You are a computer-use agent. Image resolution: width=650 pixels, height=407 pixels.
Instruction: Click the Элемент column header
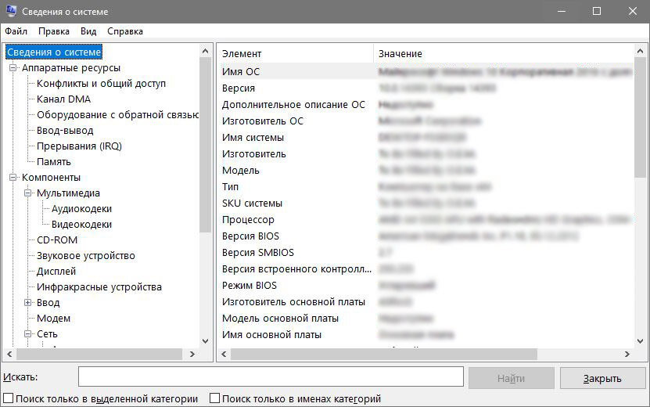(x=295, y=53)
